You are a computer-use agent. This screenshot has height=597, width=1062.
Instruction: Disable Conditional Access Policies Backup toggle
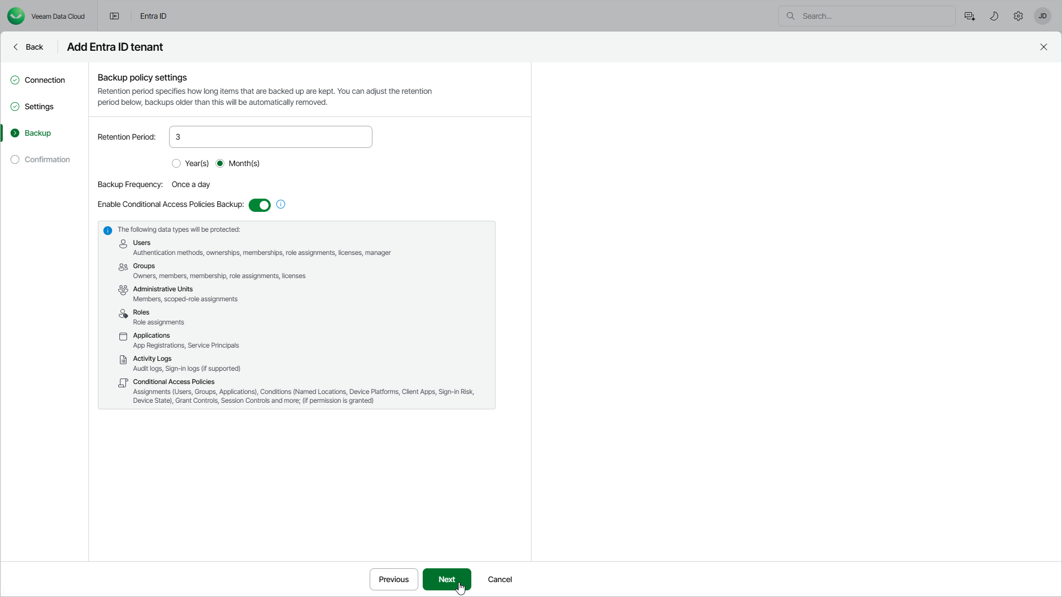pyautogui.click(x=260, y=205)
